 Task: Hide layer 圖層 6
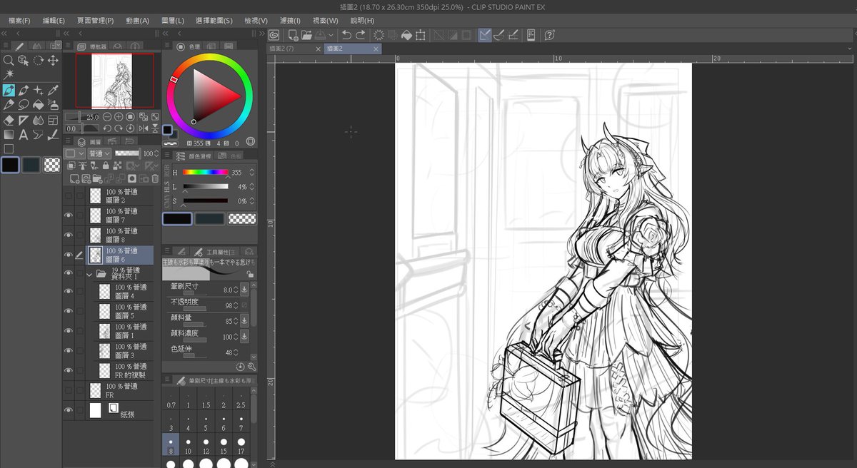click(69, 255)
